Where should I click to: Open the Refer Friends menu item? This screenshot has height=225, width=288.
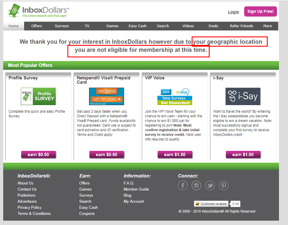click(242, 26)
